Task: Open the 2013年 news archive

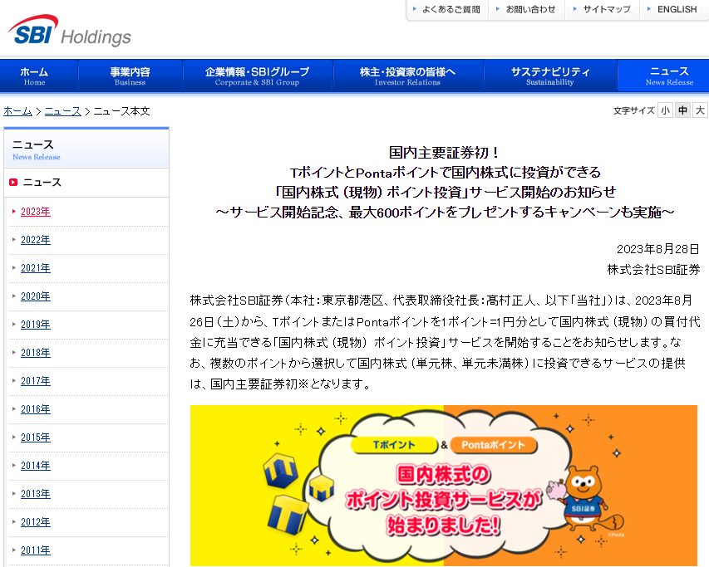Action: click(35, 494)
